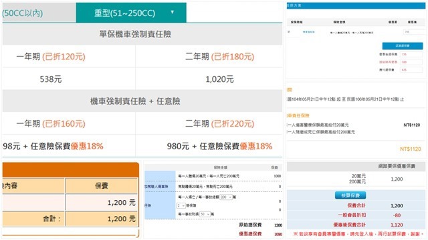Click 一年期 (已折160元) cell
428x240 pixels.
coord(69,123)
